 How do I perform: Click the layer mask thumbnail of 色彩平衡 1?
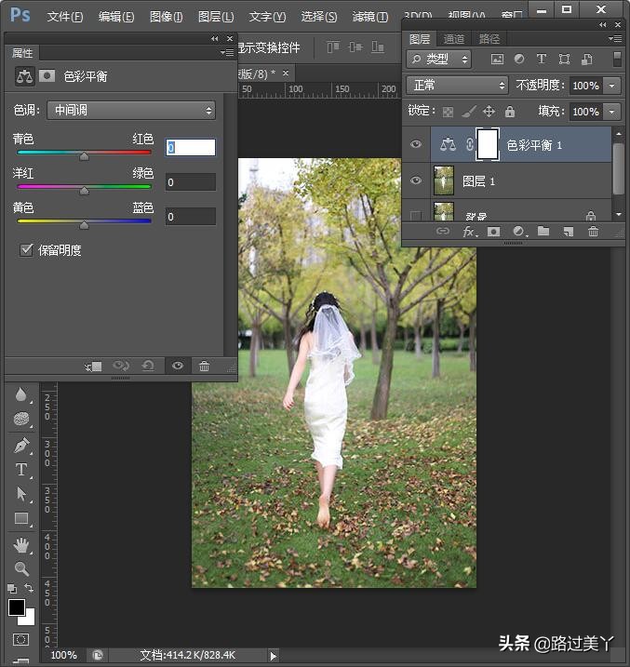point(488,144)
